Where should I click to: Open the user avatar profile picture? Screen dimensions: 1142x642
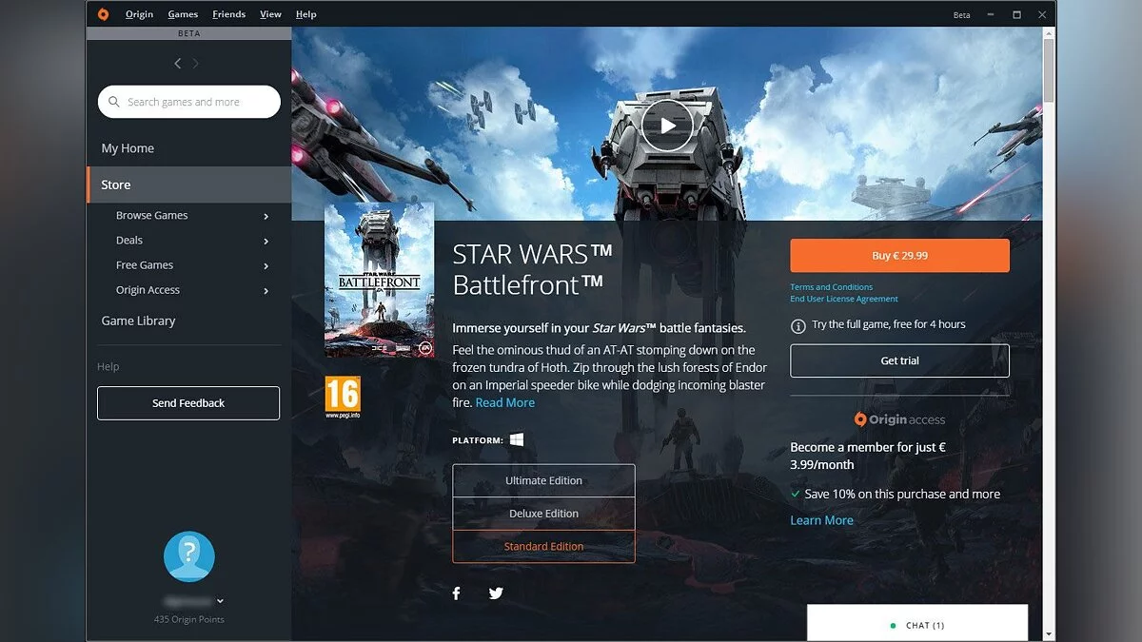189,556
